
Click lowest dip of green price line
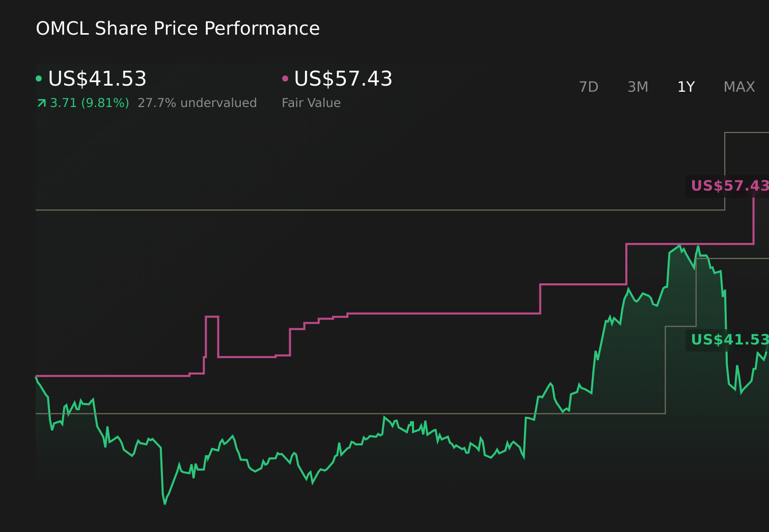tap(165, 503)
